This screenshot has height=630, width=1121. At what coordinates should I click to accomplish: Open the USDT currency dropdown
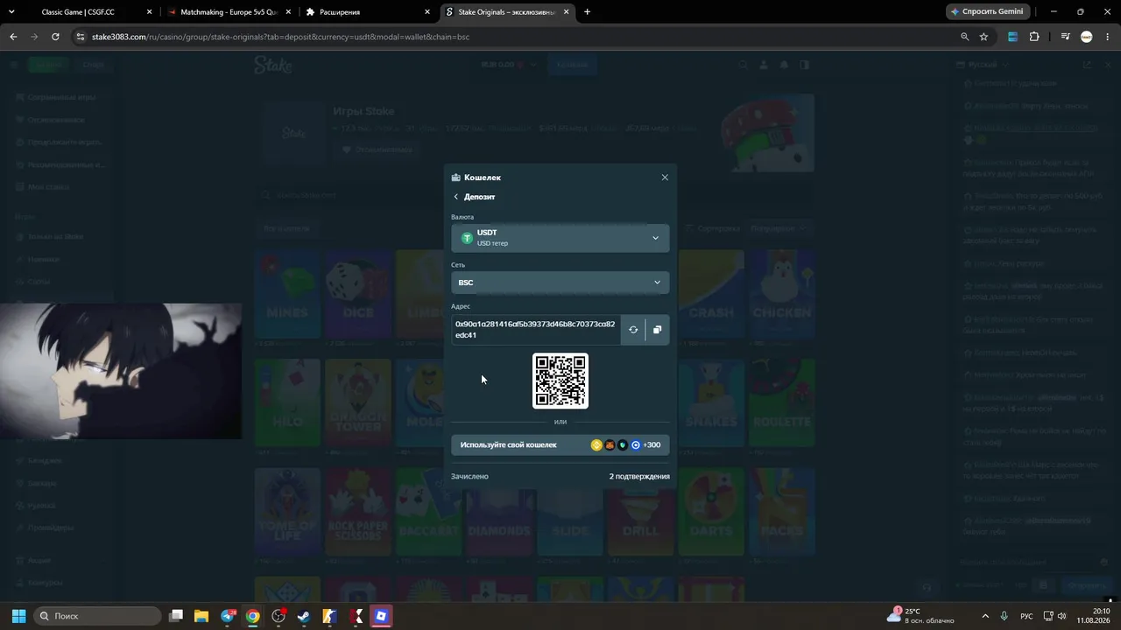pyautogui.click(x=560, y=238)
